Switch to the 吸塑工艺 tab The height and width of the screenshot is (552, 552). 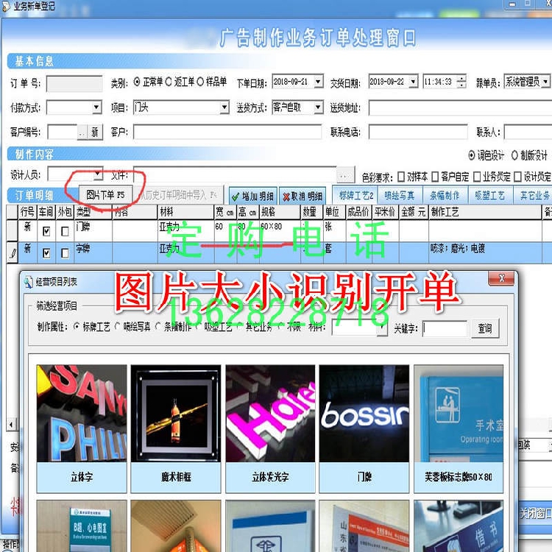pos(490,196)
